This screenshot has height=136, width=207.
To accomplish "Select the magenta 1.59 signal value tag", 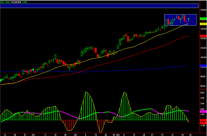I will 203,112.
